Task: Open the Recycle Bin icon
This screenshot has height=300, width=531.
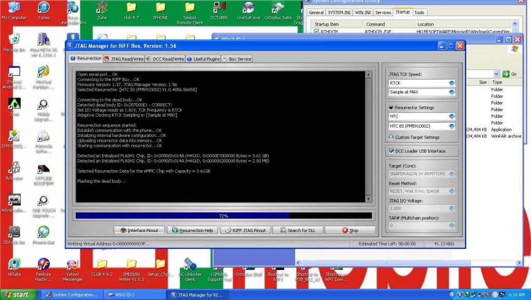Action: point(14,43)
